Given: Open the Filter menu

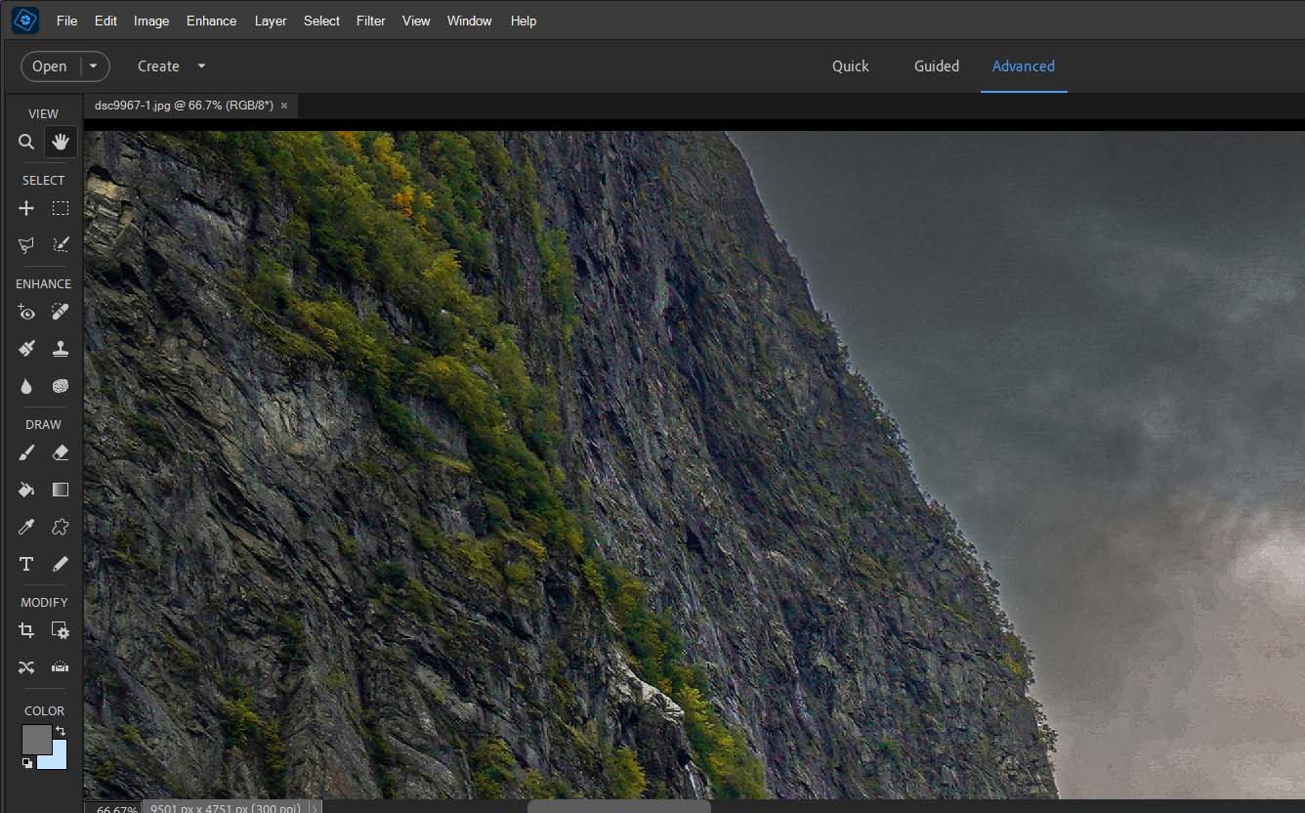Looking at the screenshot, I should pos(370,21).
